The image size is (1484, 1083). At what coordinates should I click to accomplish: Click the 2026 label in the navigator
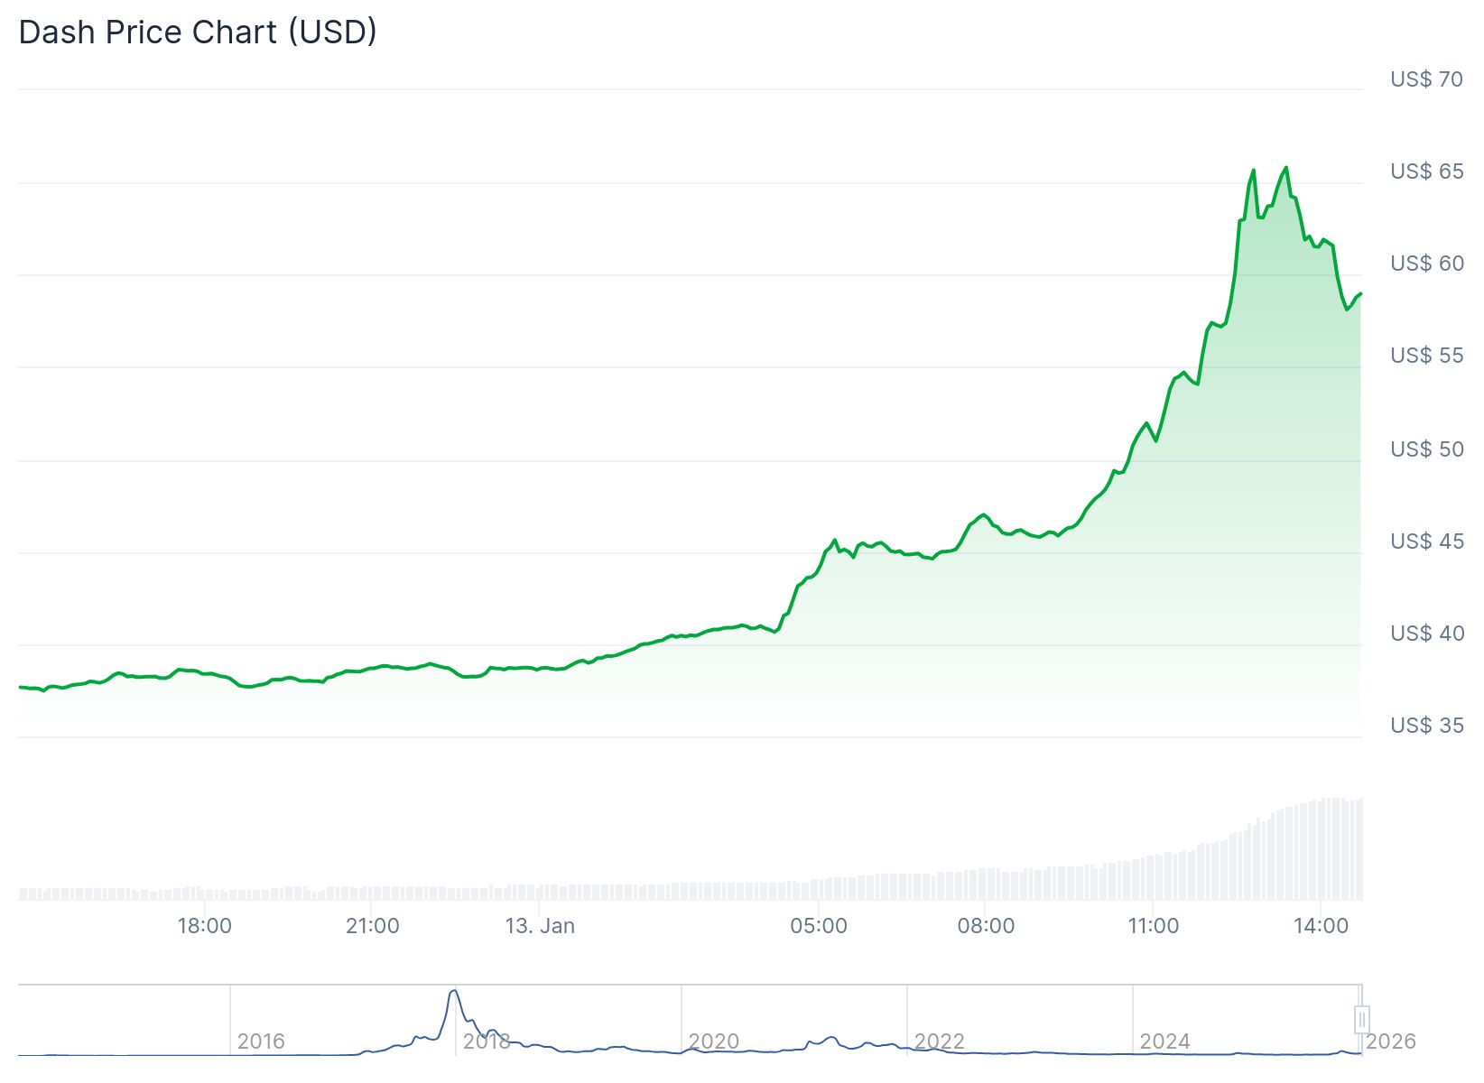(1390, 1041)
